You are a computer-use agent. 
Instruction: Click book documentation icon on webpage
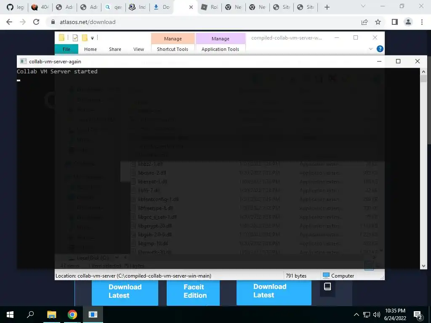tap(327, 286)
